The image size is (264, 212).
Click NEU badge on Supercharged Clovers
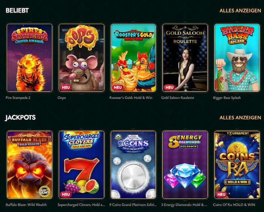(66, 194)
